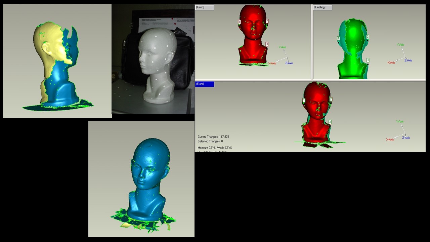
Task: Click the yellow and blue merged scan image
Action: pos(57,61)
